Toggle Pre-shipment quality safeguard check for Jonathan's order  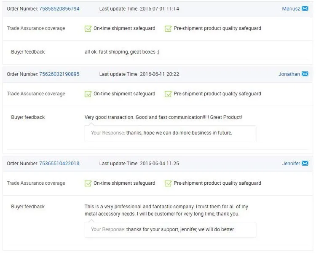tap(168, 94)
